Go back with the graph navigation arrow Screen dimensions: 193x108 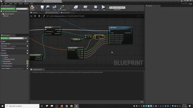coord(35,16)
